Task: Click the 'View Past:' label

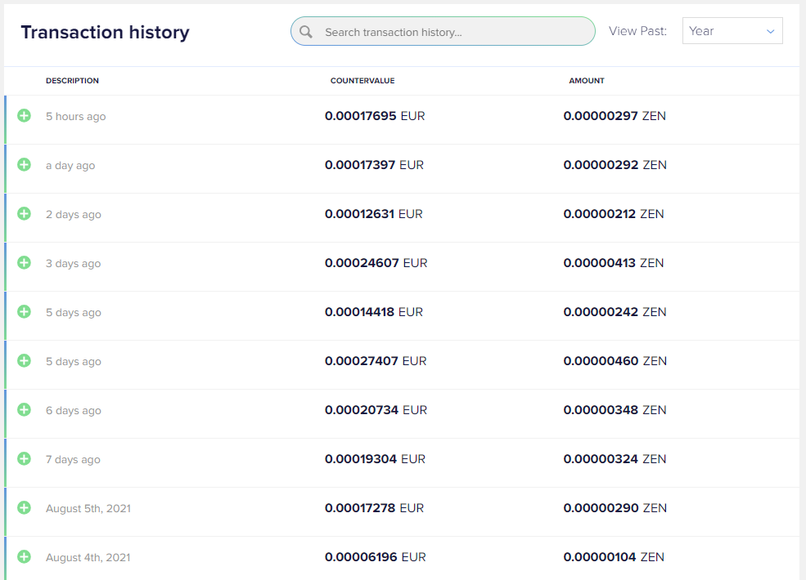Action: click(638, 31)
